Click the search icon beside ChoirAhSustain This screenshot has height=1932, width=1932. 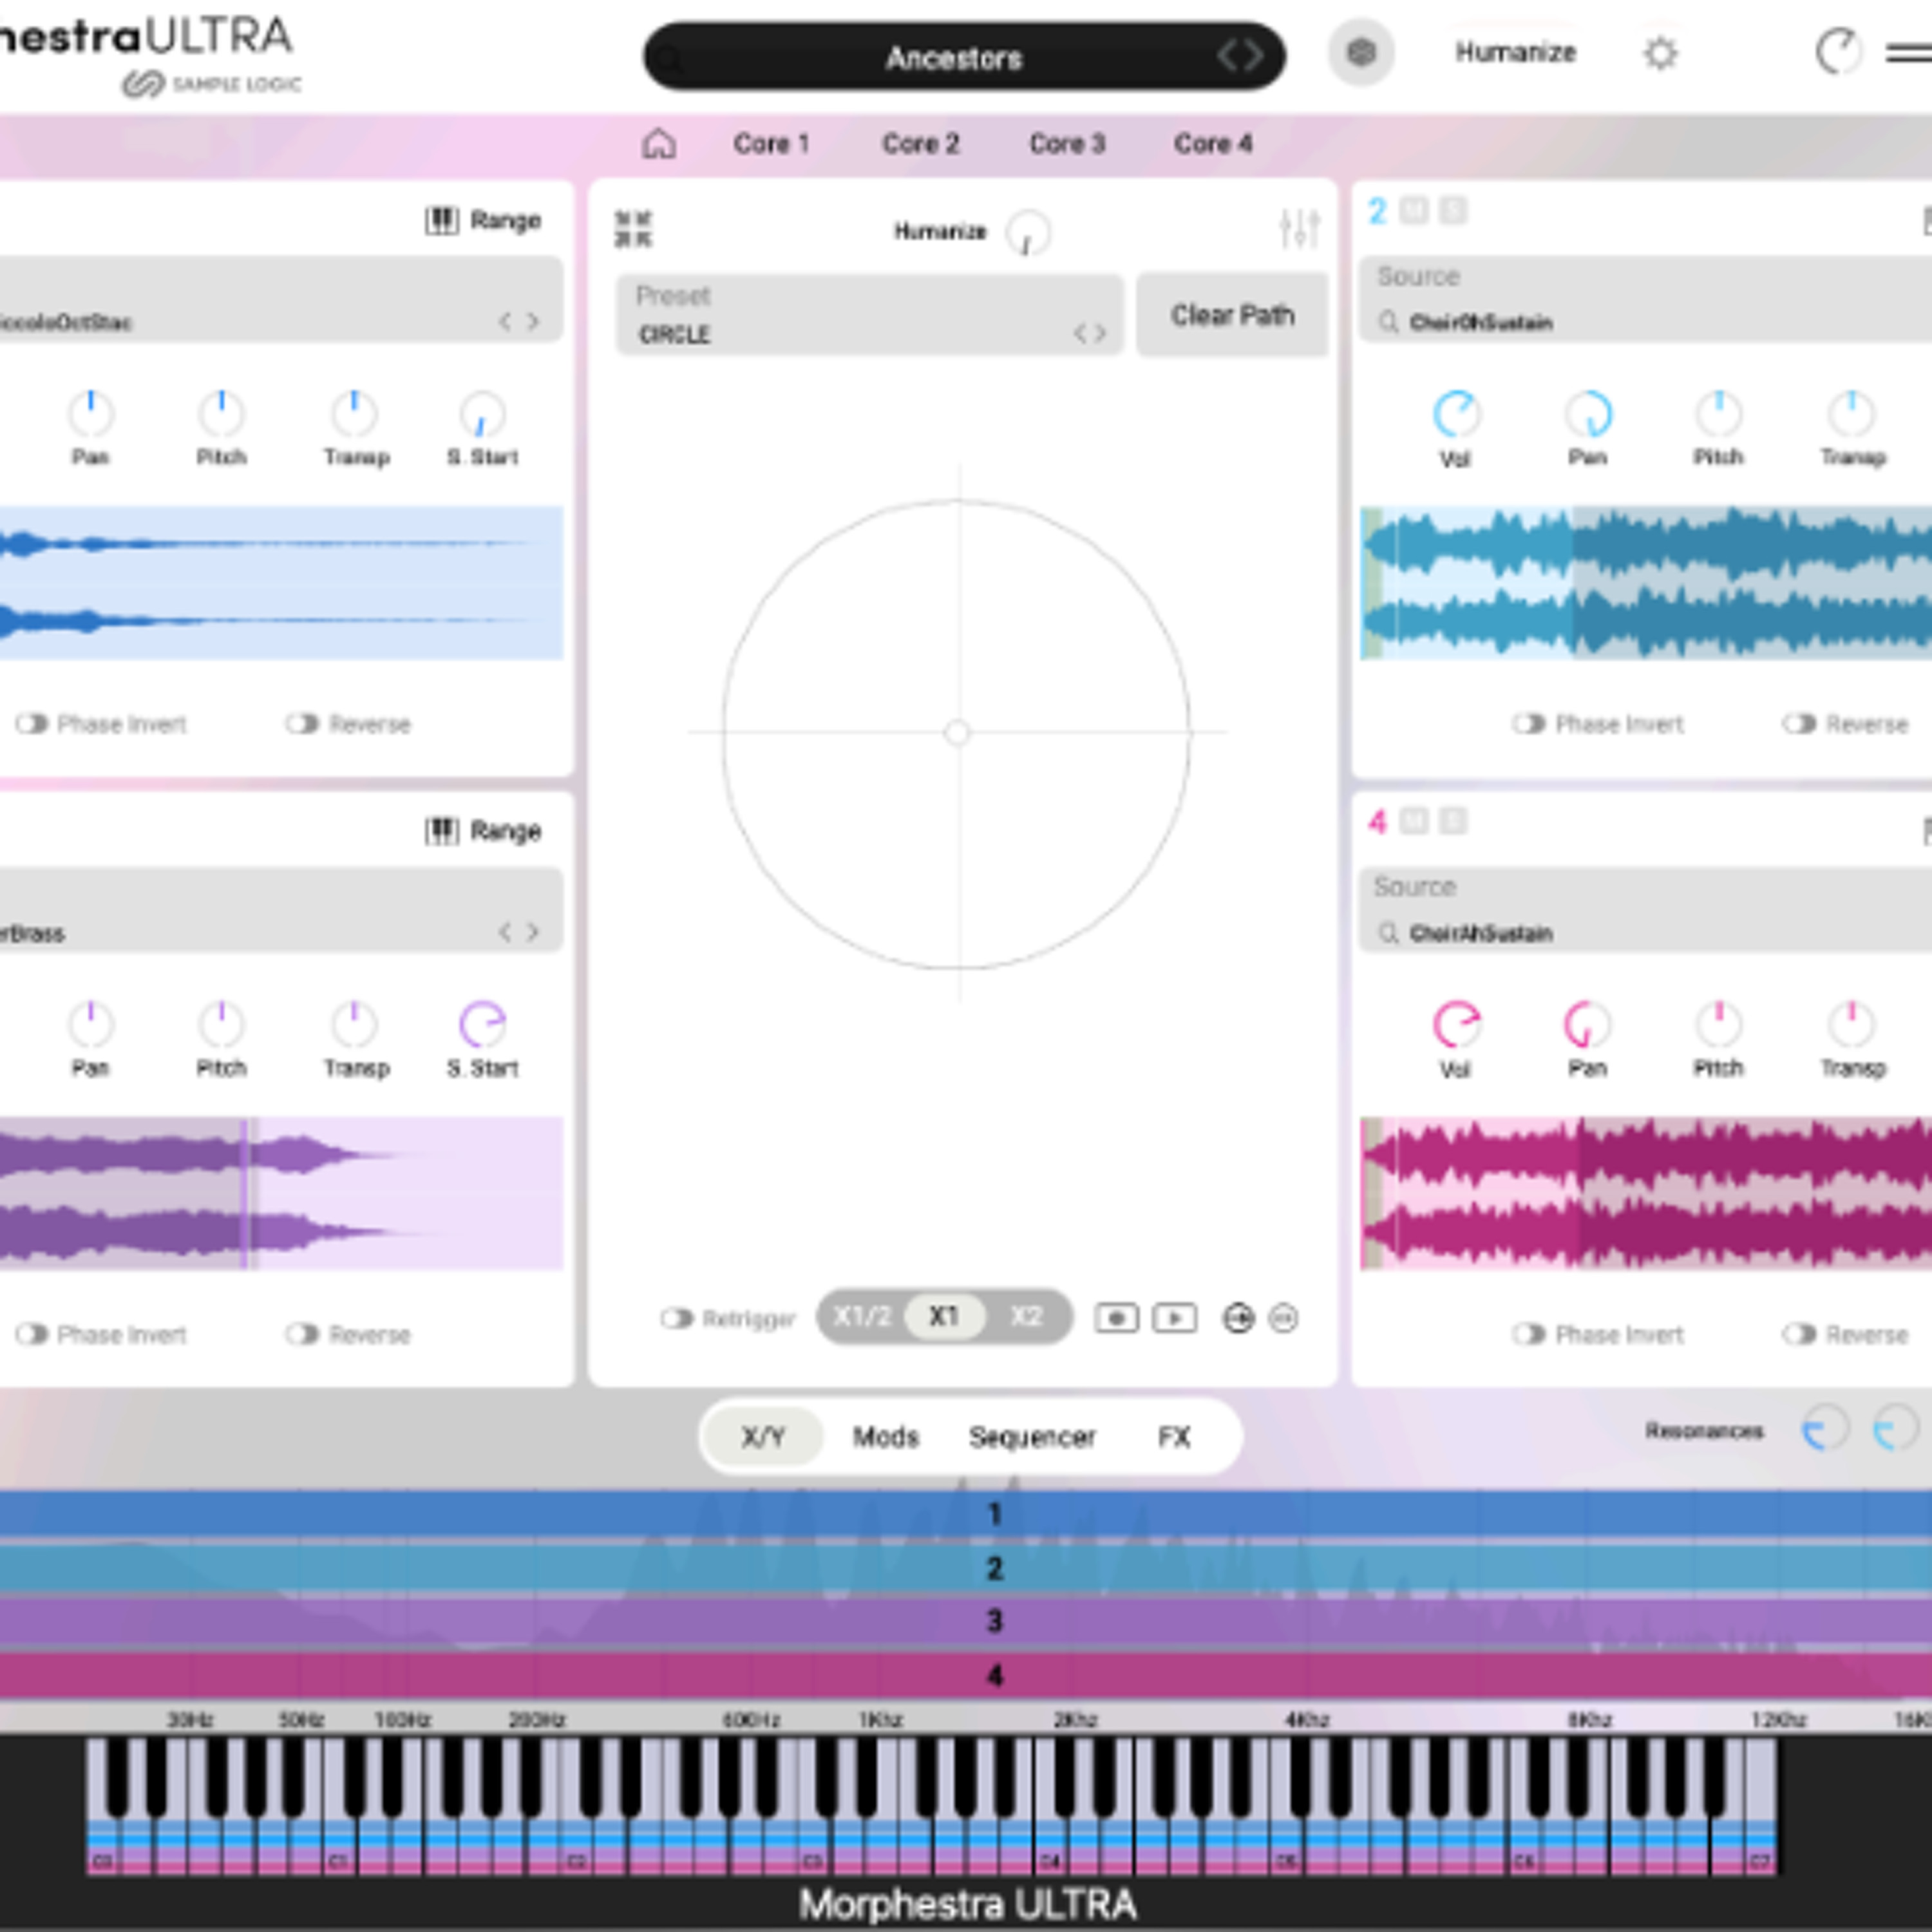tap(1388, 933)
